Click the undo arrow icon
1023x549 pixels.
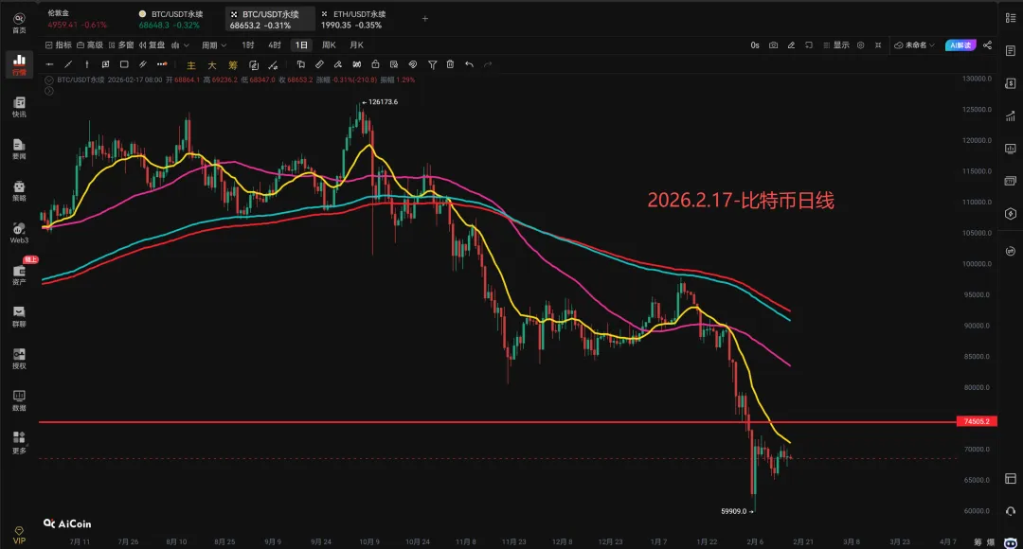tap(469, 64)
